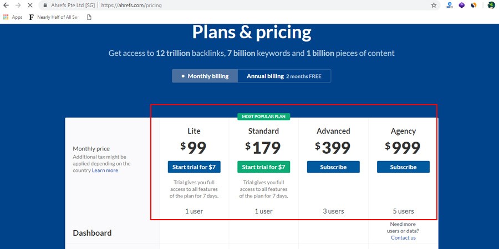
Task: Open the SimilarWeb extension icon
Action: 473,5
